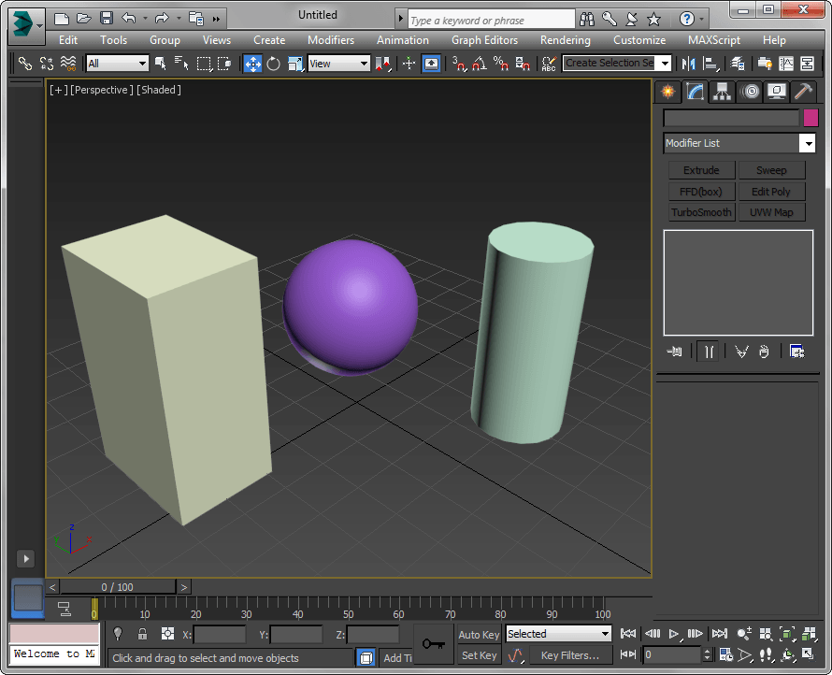832x675 pixels.
Task: Click the Undo arrow icon
Action: coord(129,18)
